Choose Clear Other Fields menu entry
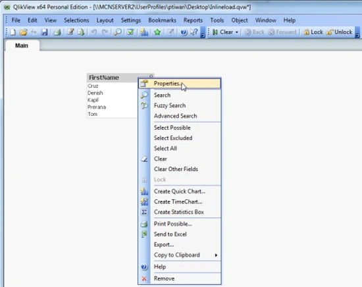Viewport: 362px width, 287px height. click(180, 169)
